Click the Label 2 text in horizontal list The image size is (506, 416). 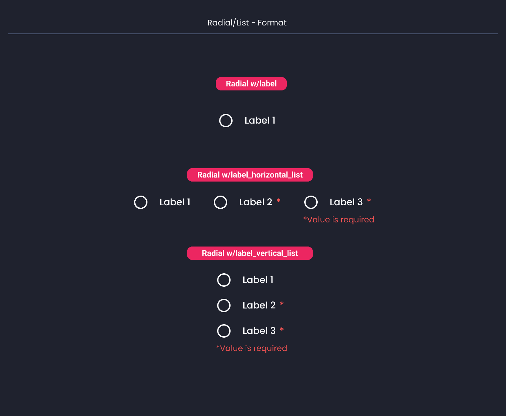(256, 202)
